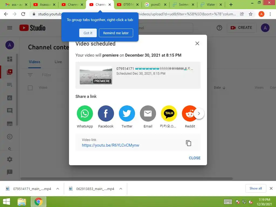Viewport: 276px width, 207px height.
Task: Toggle the select-all videos checkbox
Action: coord(30,88)
